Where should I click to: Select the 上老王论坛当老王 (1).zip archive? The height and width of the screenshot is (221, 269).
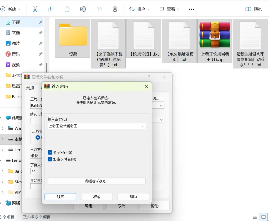click(x=215, y=41)
